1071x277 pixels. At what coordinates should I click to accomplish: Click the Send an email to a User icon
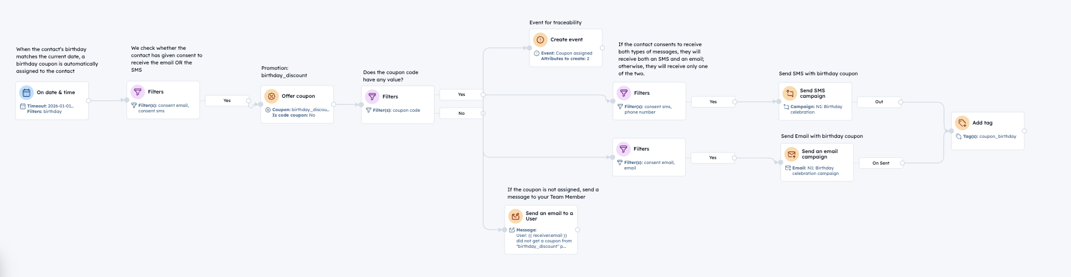[515, 216]
